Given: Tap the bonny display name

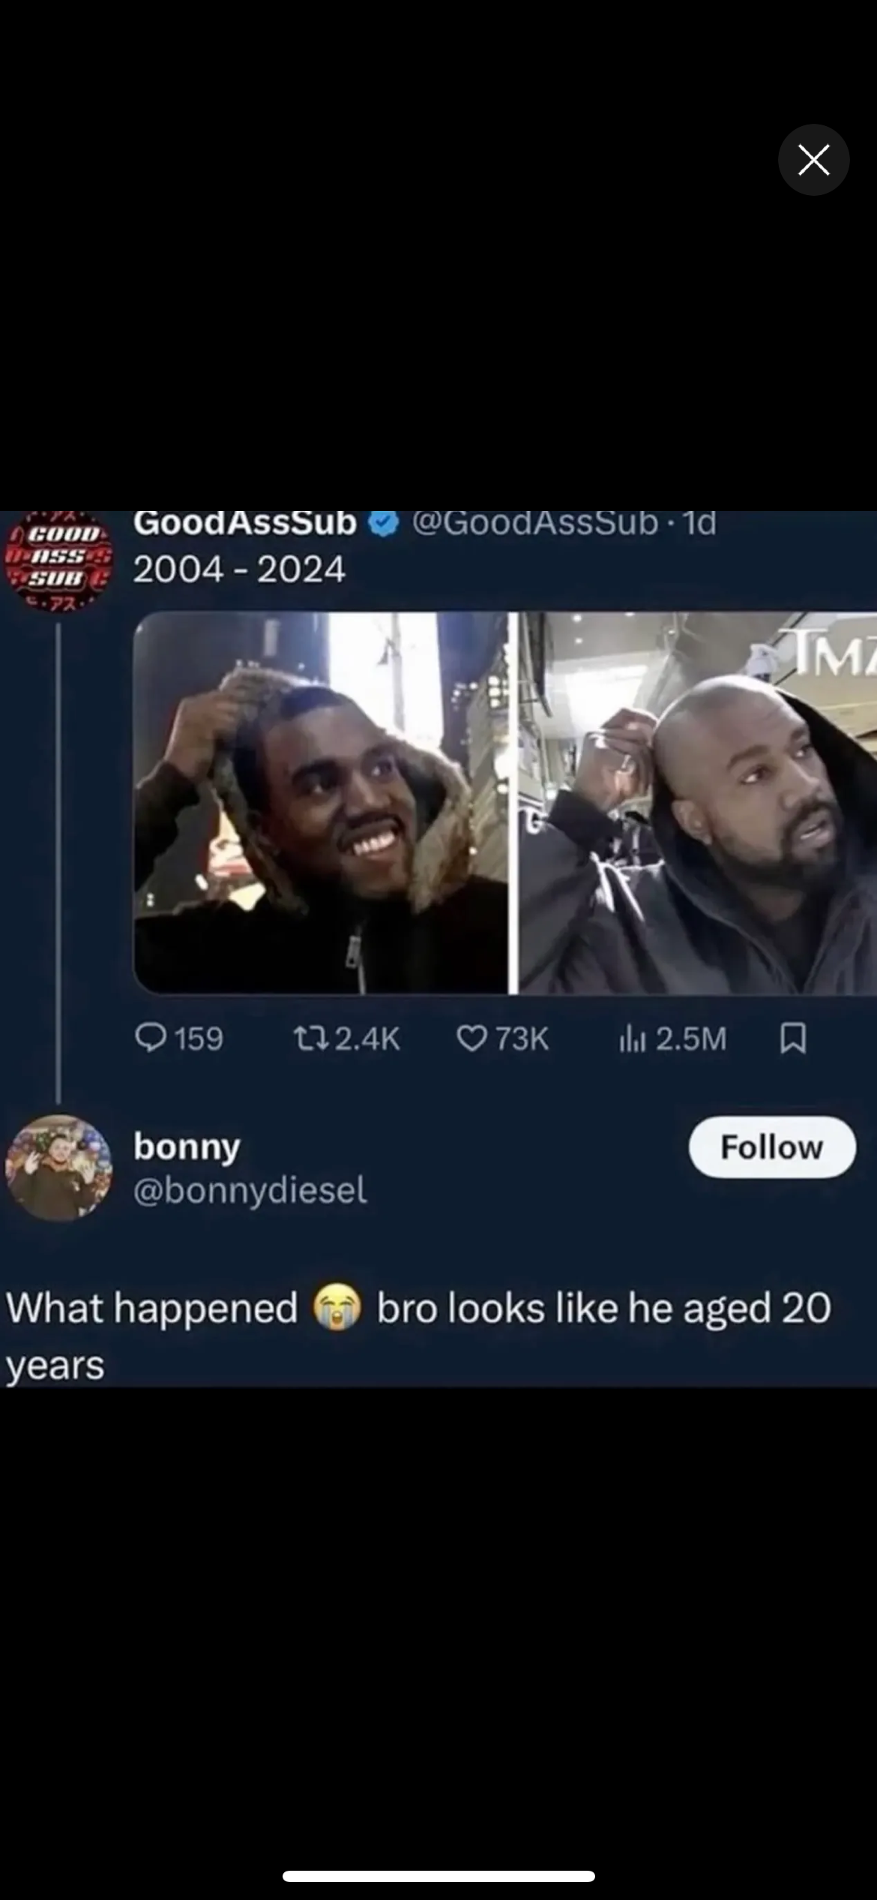Looking at the screenshot, I should [187, 1147].
